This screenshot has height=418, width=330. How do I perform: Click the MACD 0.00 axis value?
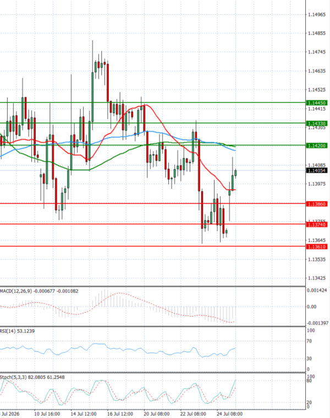[311, 307]
